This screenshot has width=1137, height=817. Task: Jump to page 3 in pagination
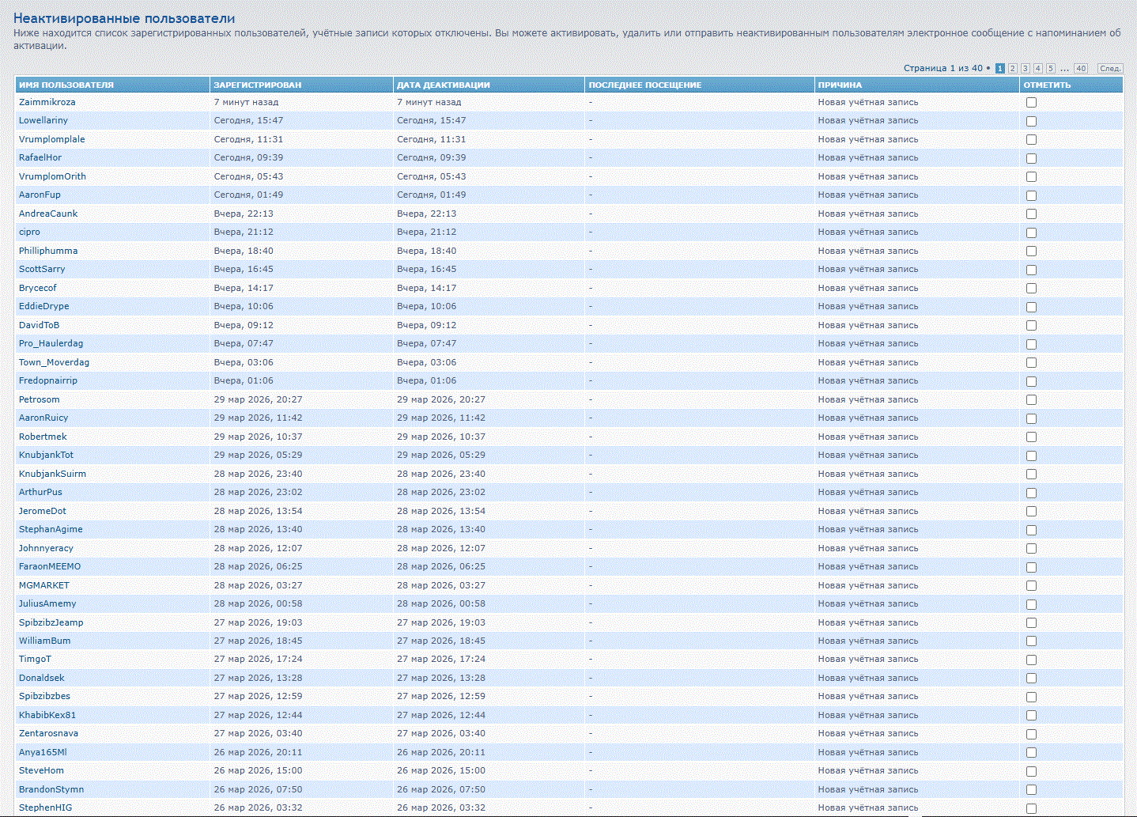tap(1025, 69)
